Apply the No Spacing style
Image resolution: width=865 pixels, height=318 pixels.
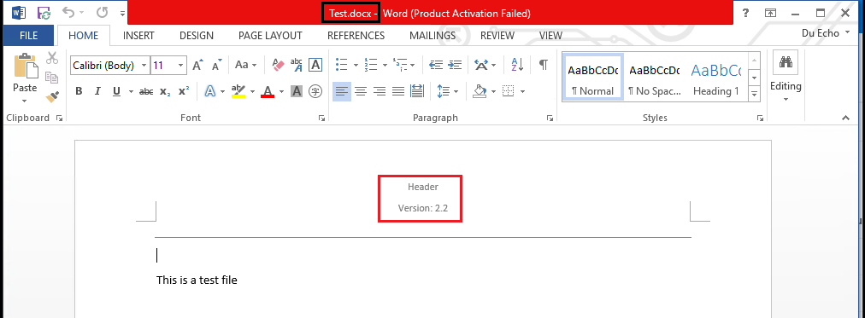[x=654, y=77]
